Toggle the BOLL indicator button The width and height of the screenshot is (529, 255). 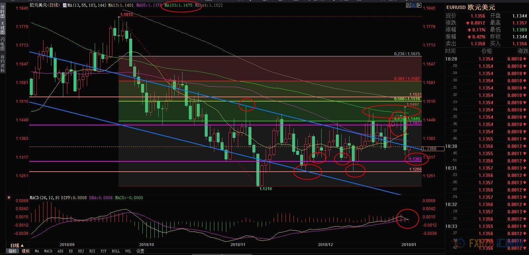coord(116,251)
